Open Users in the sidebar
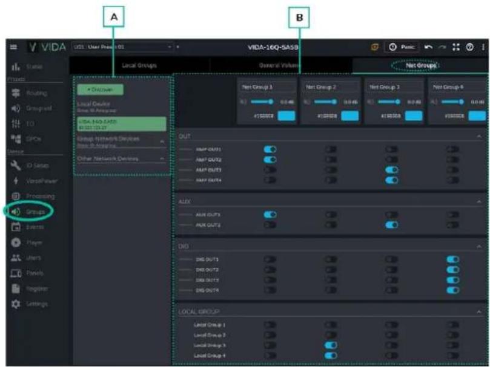Image resolution: width=490 pixels, height=367 pixels. 26,258
